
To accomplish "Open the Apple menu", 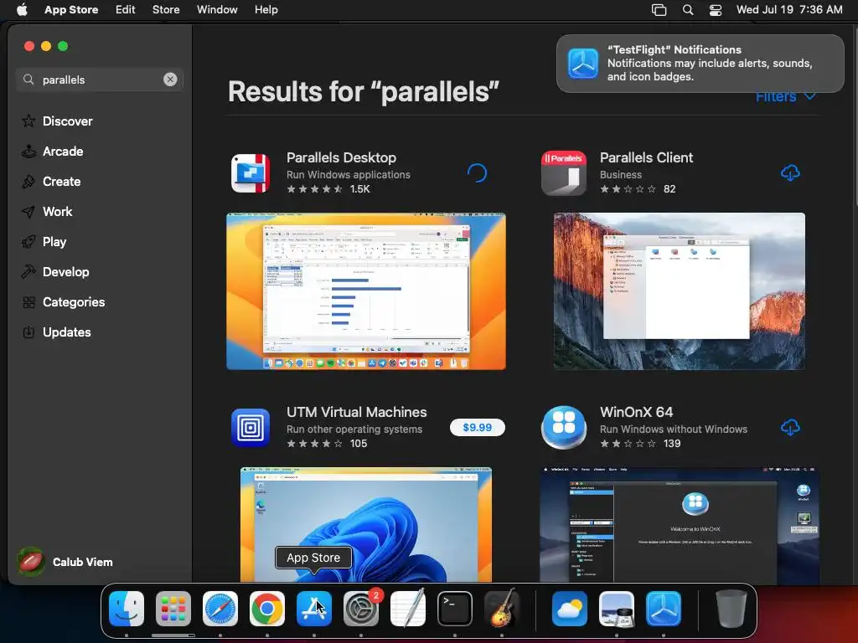I will pyautogui.click(x=22, y=9).
